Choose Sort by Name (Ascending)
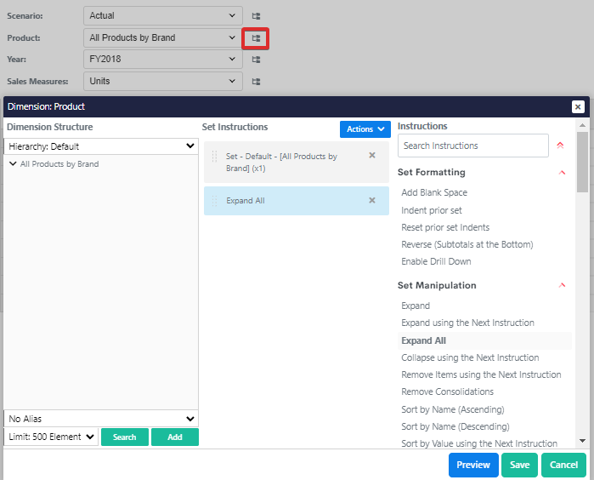This screenshot has width=594, height=480. pyautogui.click(x=453, y=410)
